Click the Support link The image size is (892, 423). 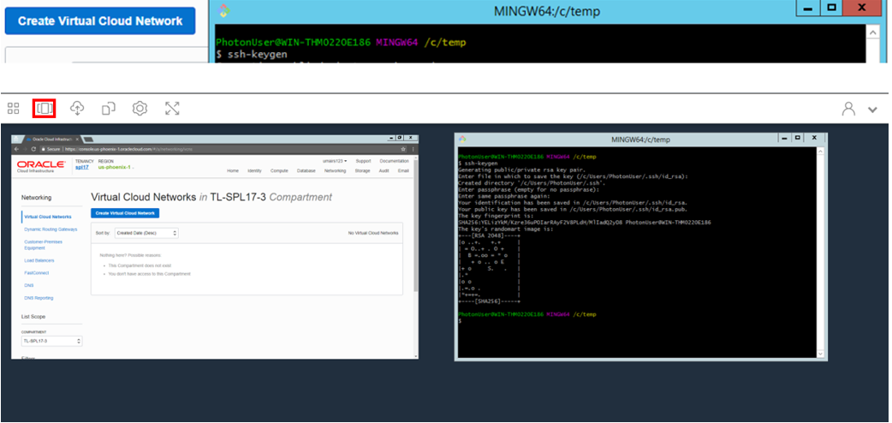[364, 161]
